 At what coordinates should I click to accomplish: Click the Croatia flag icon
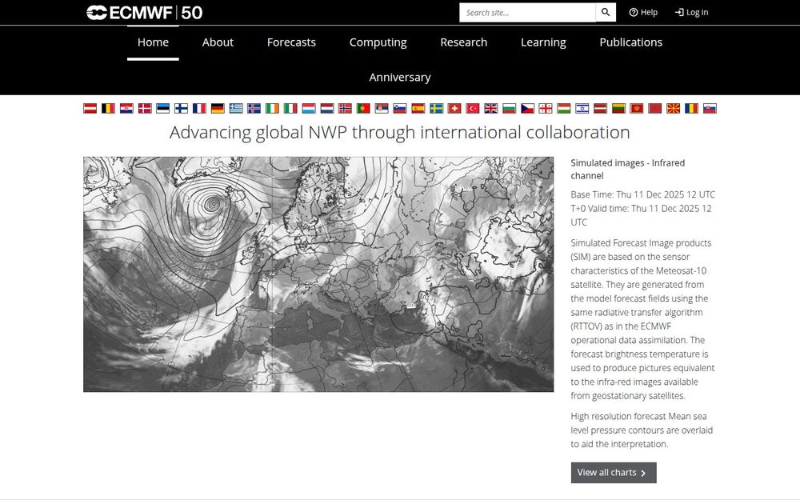click(x=126, y=108)
